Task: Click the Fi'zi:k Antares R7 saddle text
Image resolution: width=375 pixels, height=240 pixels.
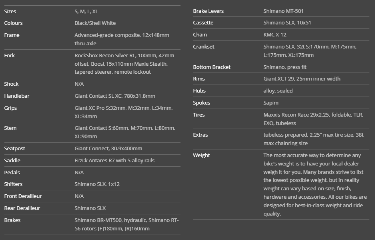Action: point(114,161)
